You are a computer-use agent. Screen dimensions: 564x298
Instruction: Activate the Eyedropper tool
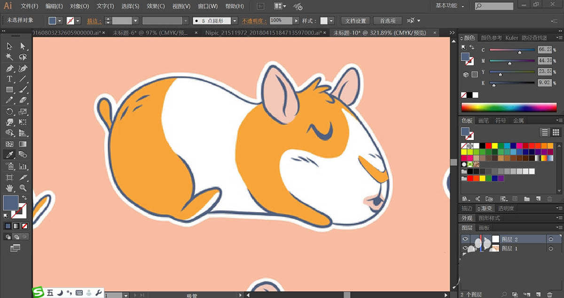(9, 155)
